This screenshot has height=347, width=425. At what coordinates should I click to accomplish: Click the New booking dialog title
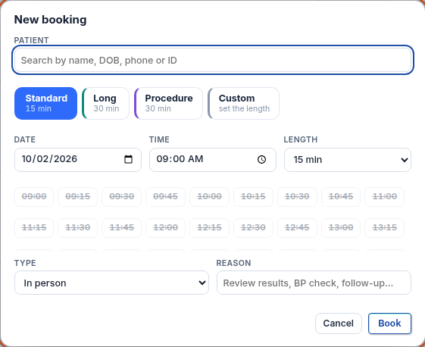pyautogui.click(x=51, y=20)
